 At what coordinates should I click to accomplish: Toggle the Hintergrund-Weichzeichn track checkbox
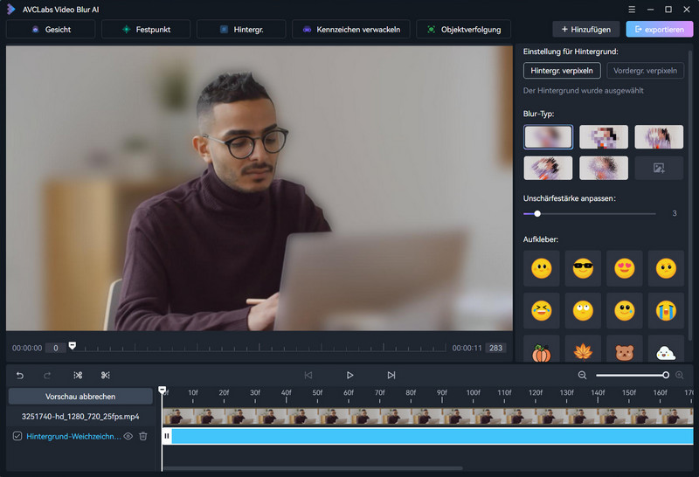pos(17,436)
